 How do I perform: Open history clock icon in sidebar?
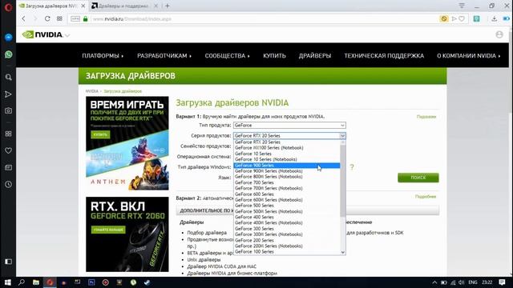pyautogui.click(x=9, y=184)
